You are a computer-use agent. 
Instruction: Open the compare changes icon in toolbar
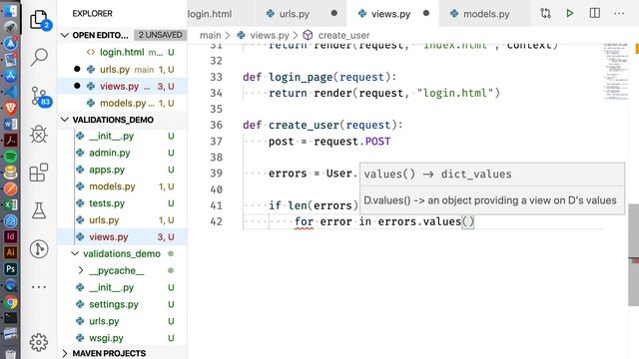545,13
